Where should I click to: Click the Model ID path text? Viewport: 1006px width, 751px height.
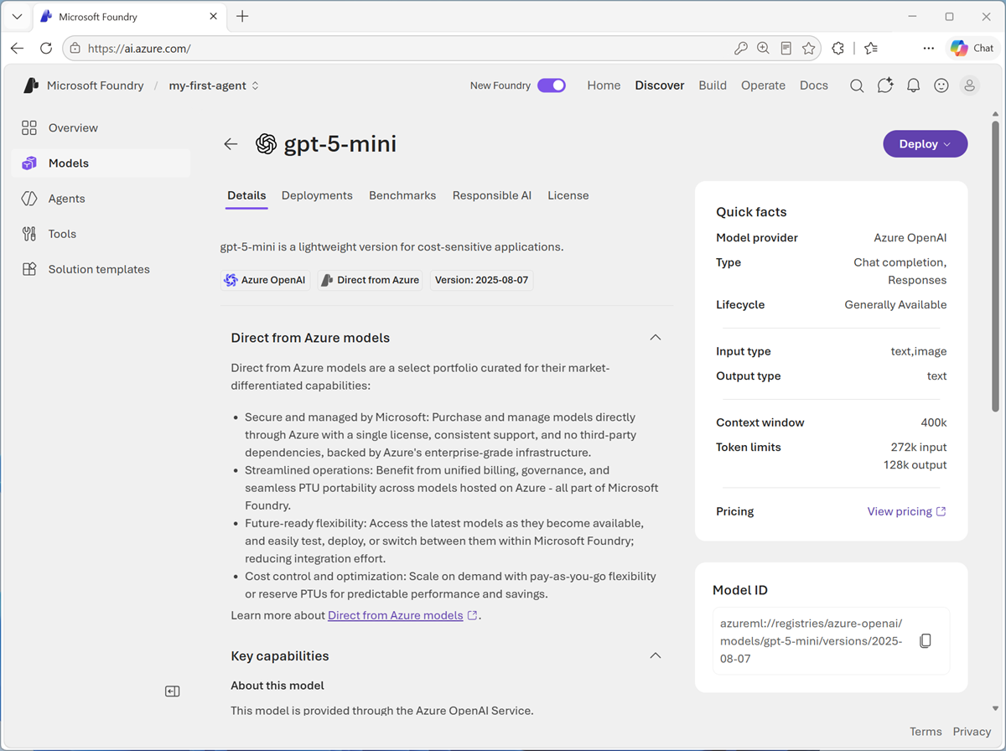(x=812, y=641)
